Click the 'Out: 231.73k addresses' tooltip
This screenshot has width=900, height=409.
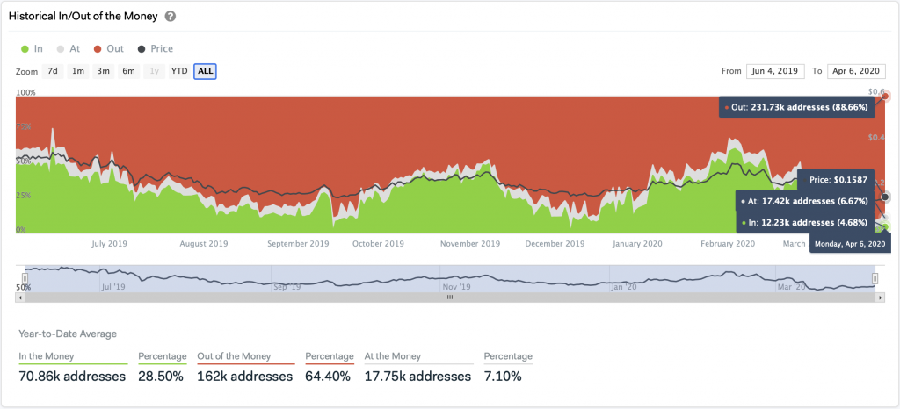click(796, 107)
